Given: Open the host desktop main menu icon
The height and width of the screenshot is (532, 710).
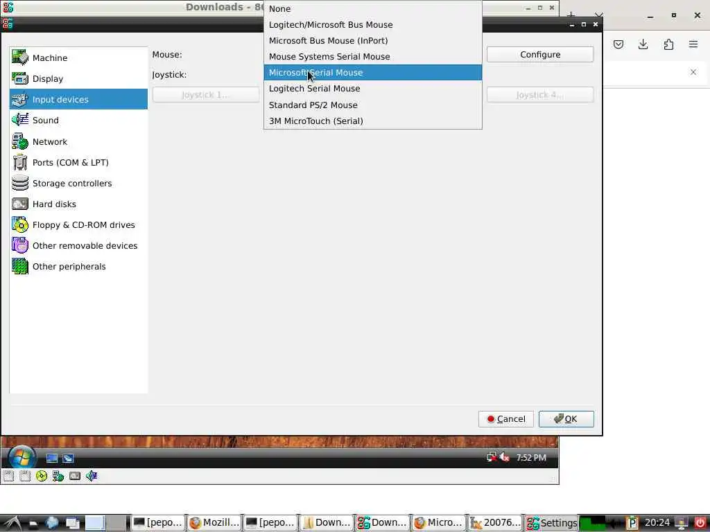Looking at the screenshot, I should [x=11, y=523].
